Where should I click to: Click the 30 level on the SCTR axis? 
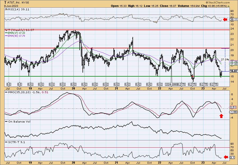coord(232,154)
